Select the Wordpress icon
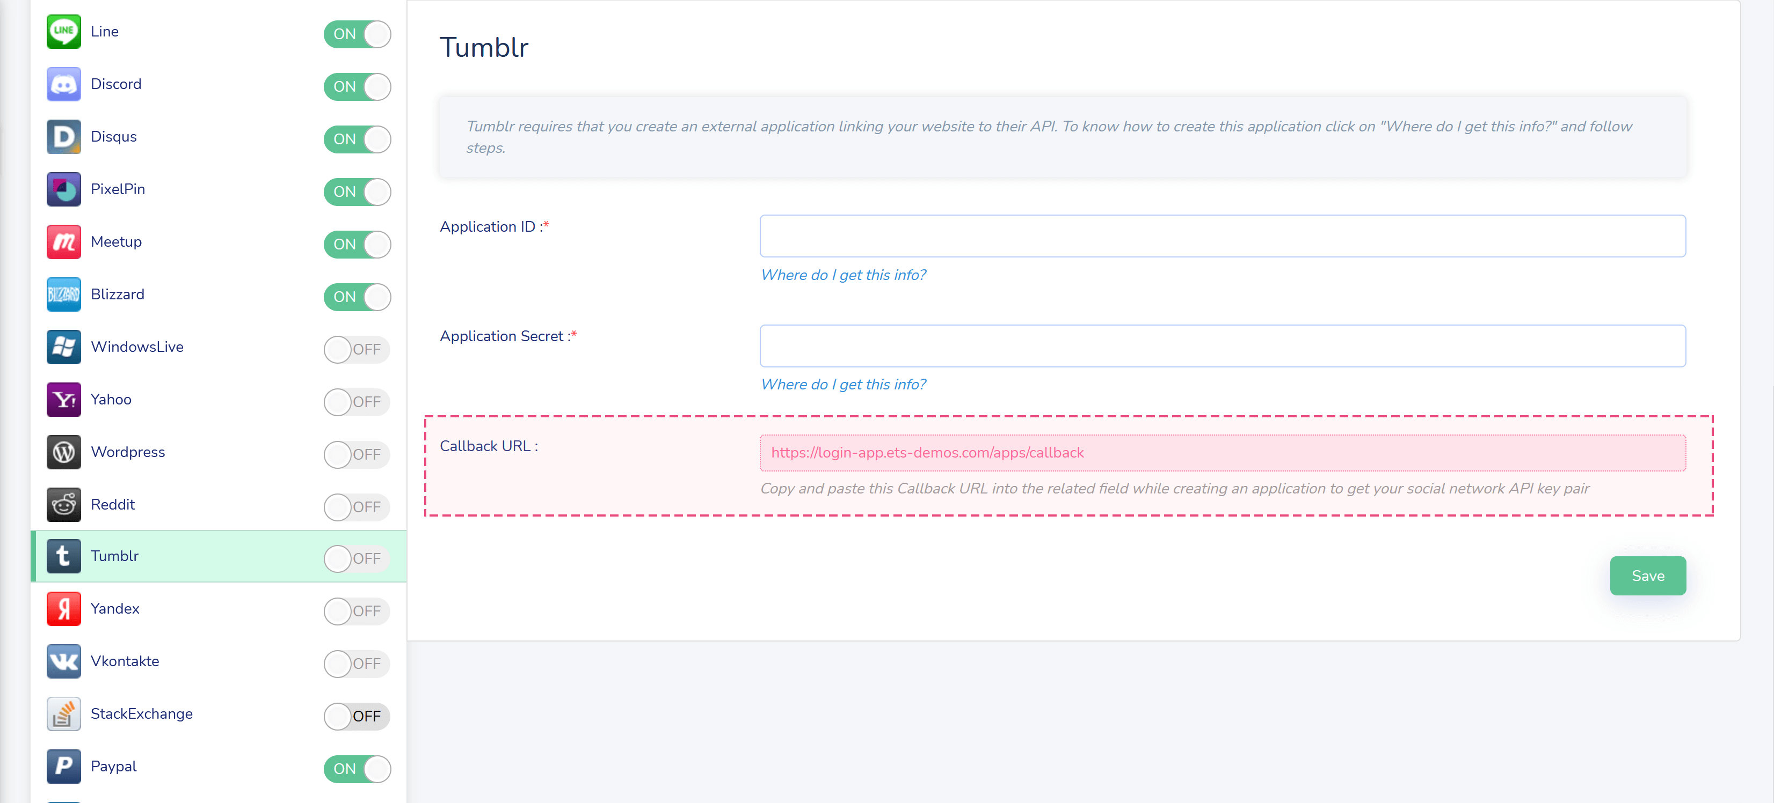The height and width of the screenshot is (803, 1774). 63,452
